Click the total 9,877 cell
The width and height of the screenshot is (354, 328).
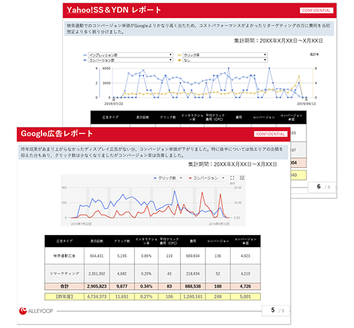(x=122, y=286)
